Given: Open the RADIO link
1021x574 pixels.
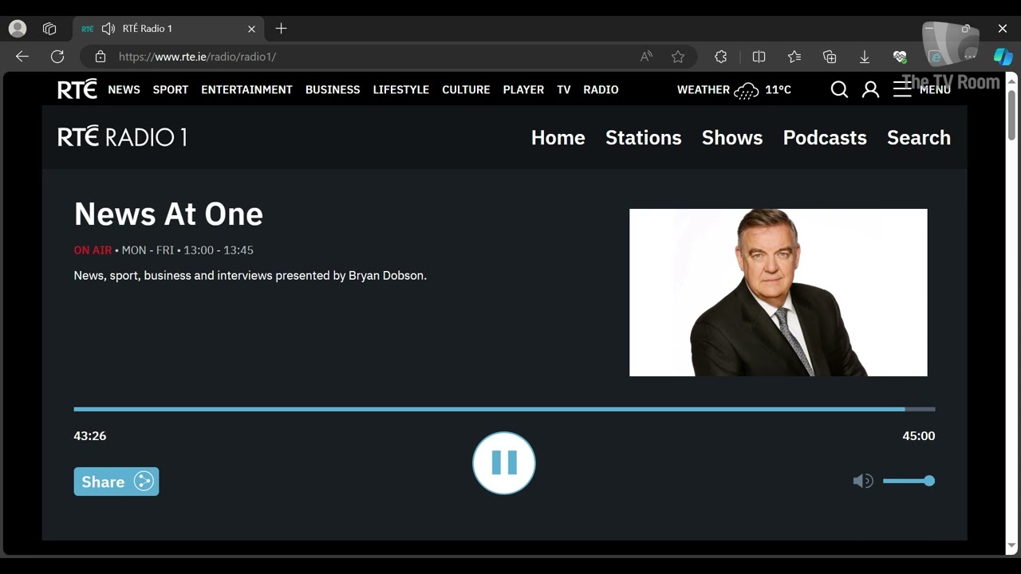Looking at the screenshot, I should pos(601,89).
